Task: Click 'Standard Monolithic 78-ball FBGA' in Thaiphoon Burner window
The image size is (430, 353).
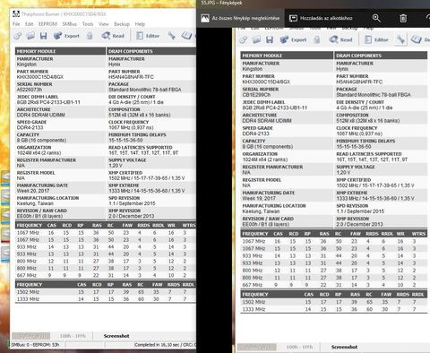Action: [x=145, y=90]
